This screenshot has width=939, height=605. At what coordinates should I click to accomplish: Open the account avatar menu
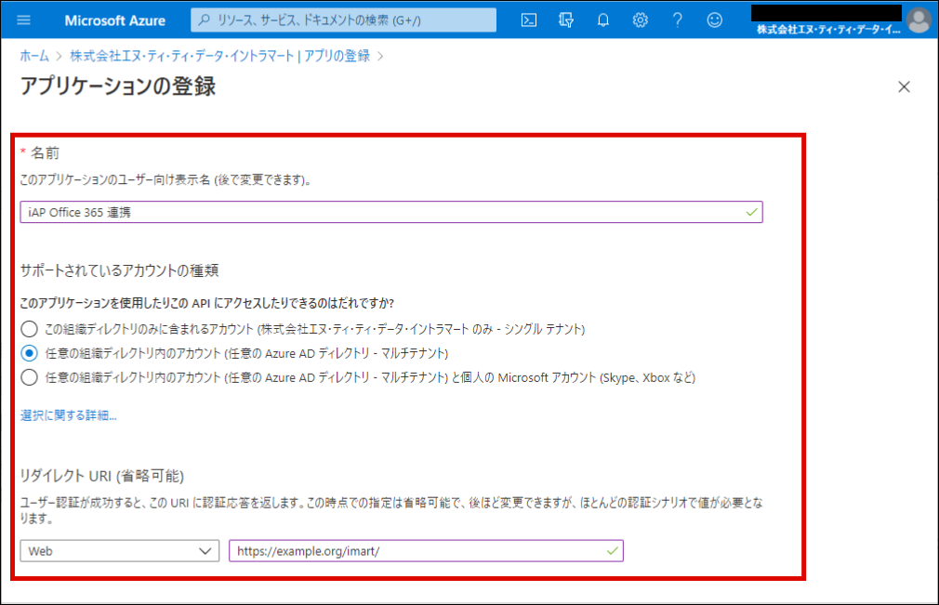click(x=919, y=20)
